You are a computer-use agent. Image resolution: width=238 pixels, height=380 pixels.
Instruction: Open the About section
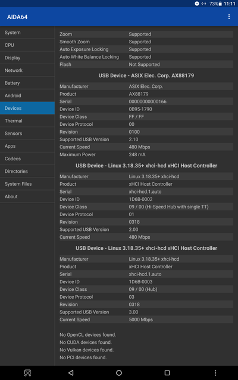pos(27,197)
